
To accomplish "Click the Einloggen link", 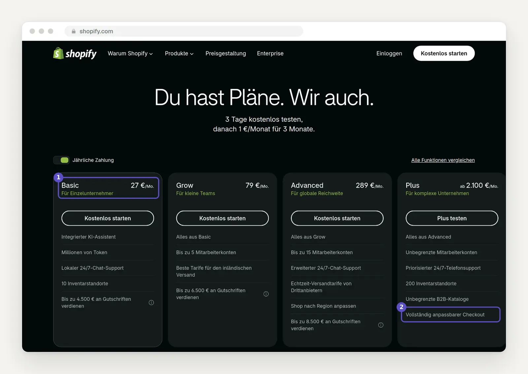I will pyautogui.click(x=389, y=53).
